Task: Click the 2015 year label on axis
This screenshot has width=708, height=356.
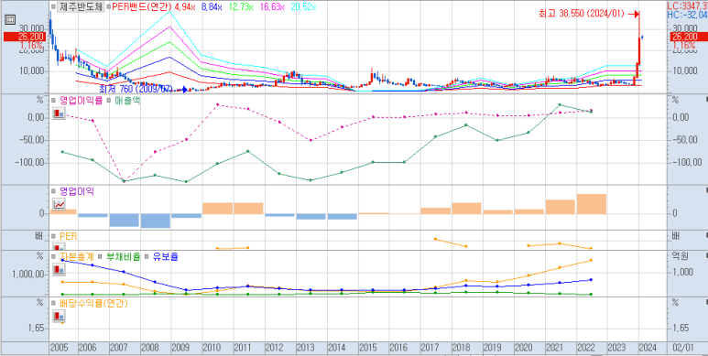Action: 368,349
